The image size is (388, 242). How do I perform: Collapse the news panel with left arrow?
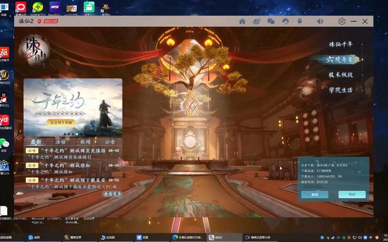tap(18, 138)
